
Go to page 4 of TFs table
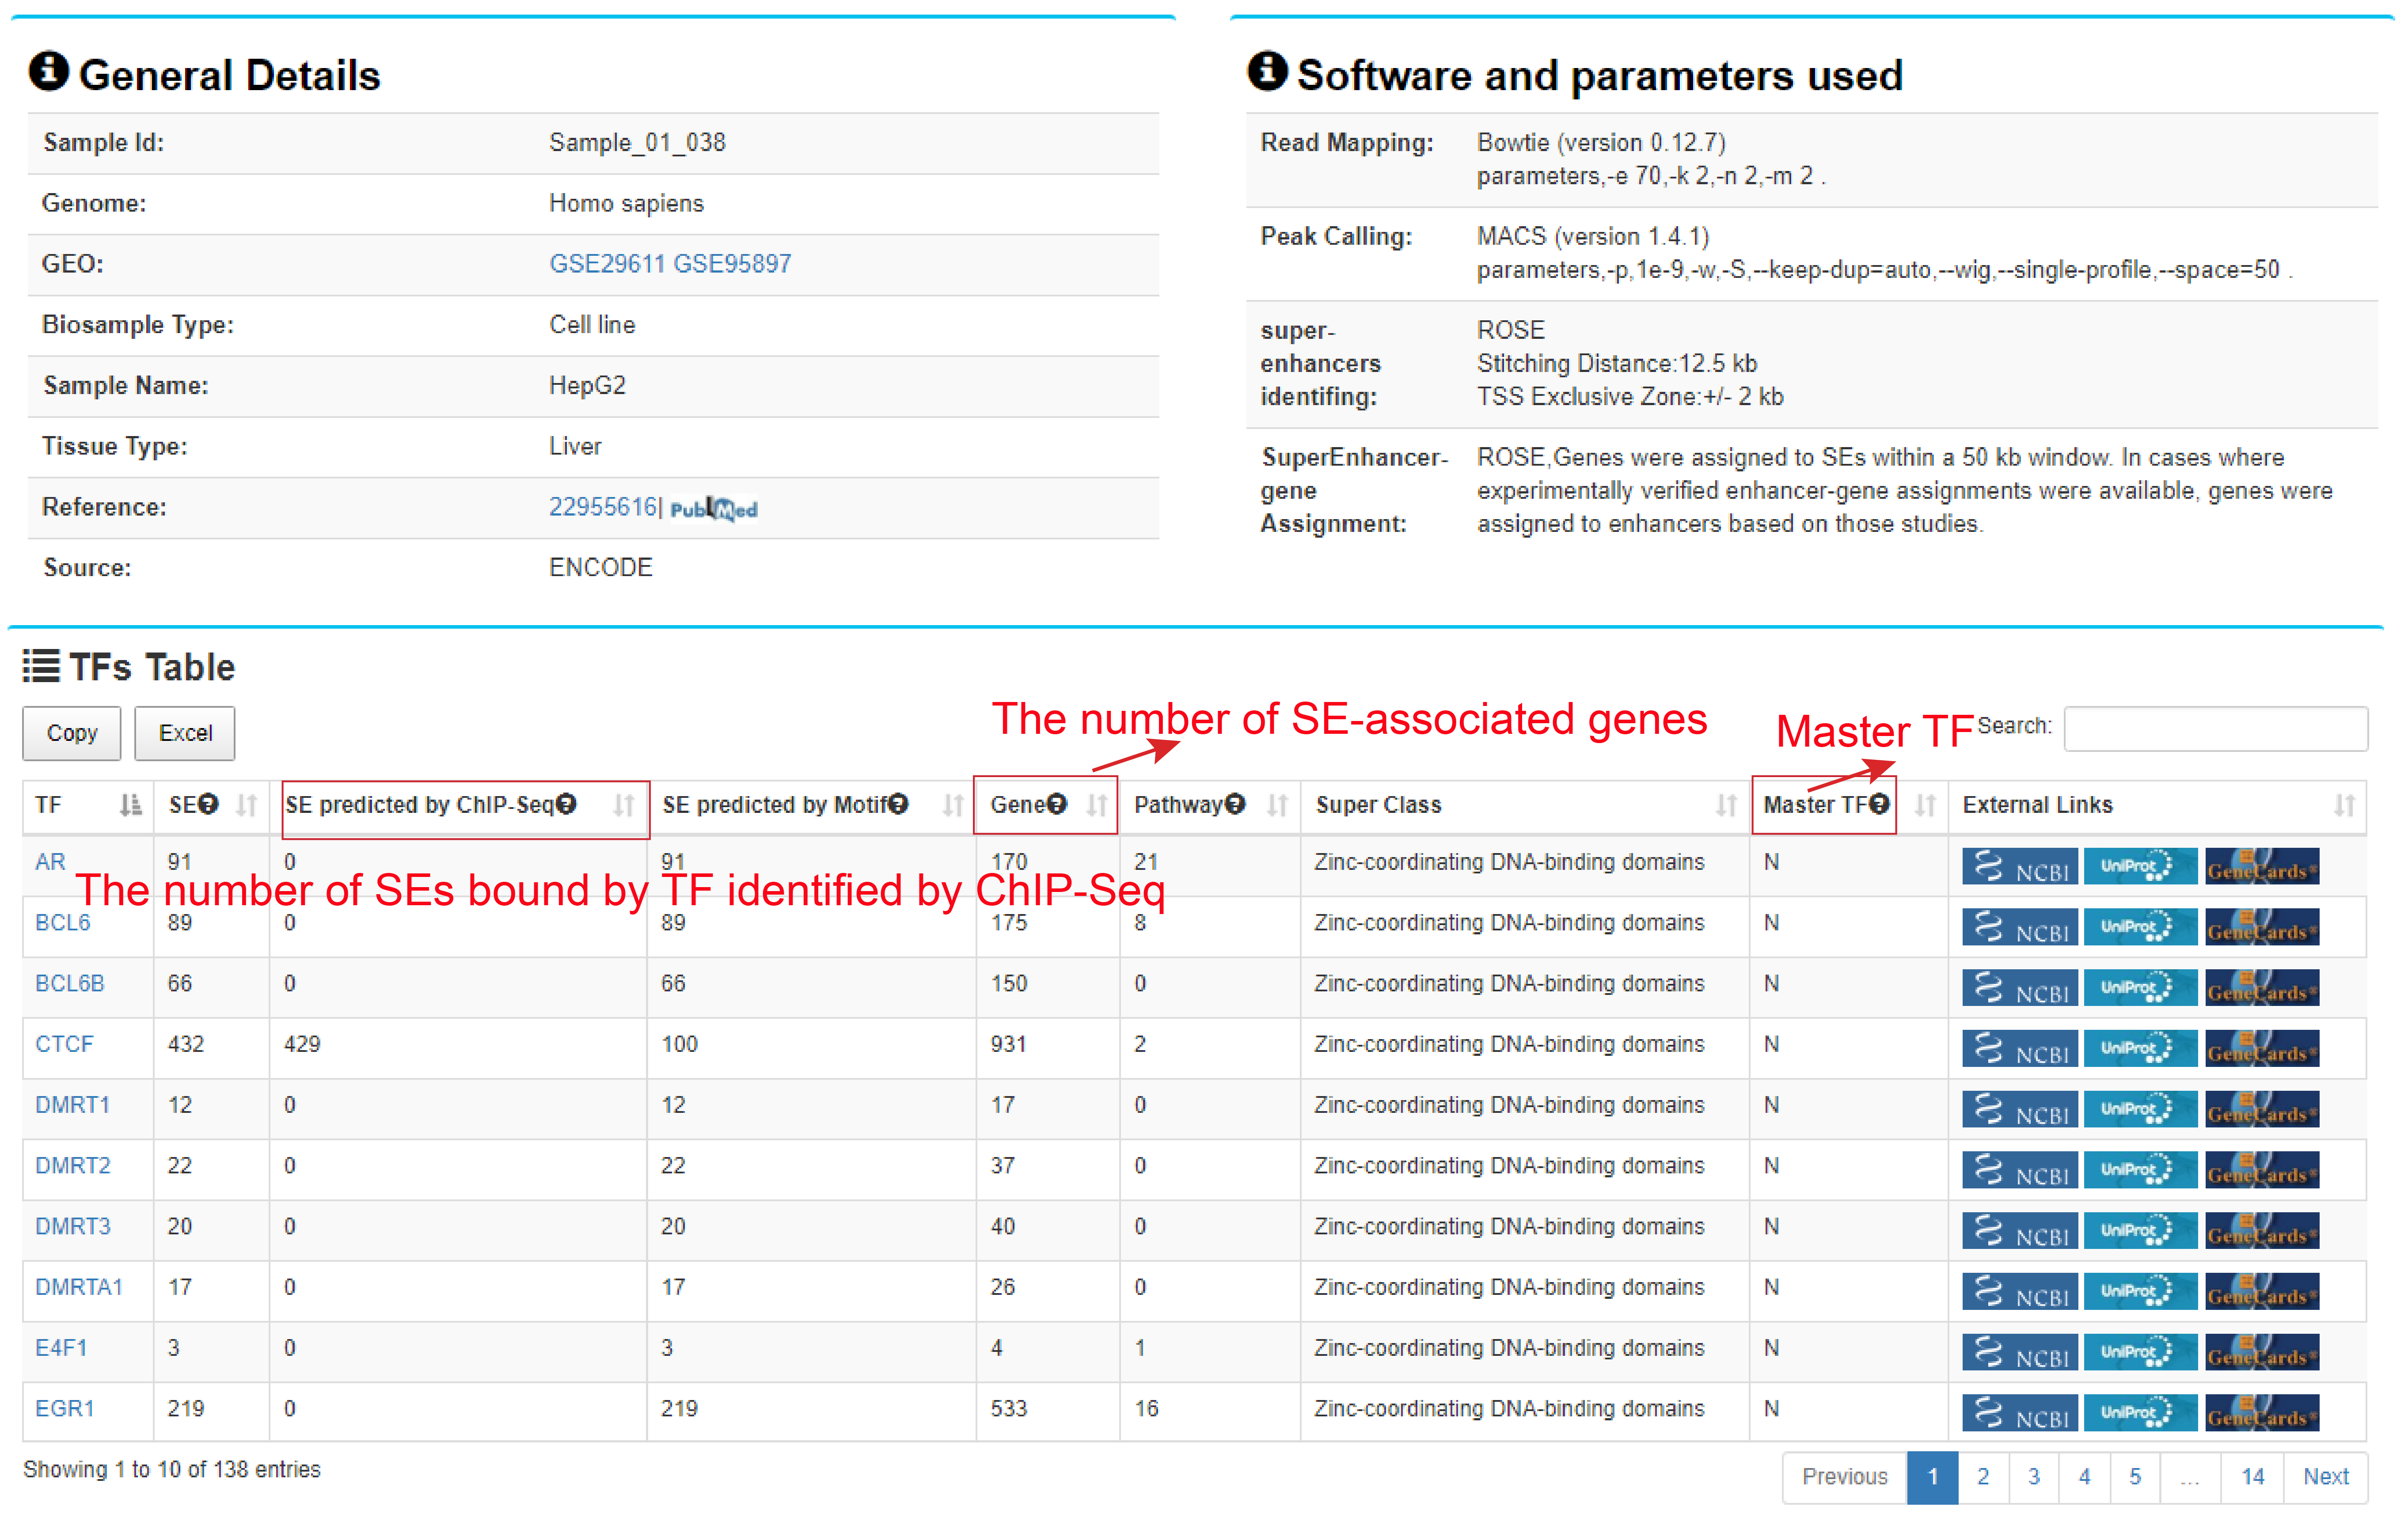2084,1477
